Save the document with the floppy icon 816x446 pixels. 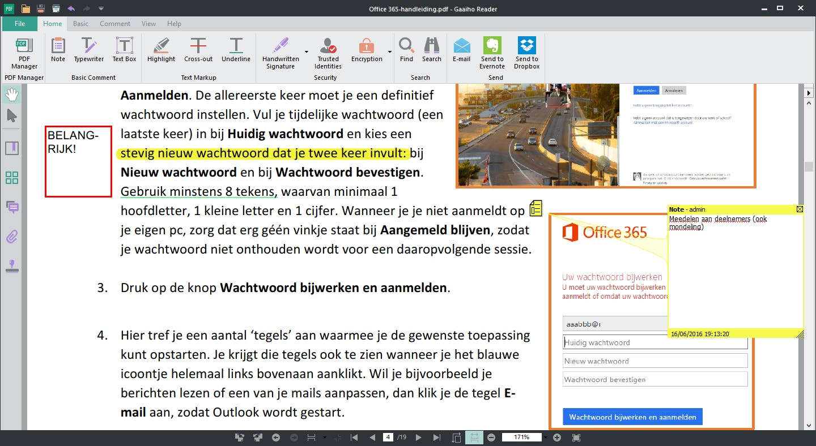(x=41, y=8)
